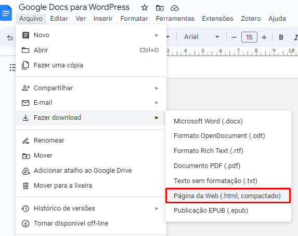Click the font size field showing 15

pyautogui.click(x=249, y=37)
